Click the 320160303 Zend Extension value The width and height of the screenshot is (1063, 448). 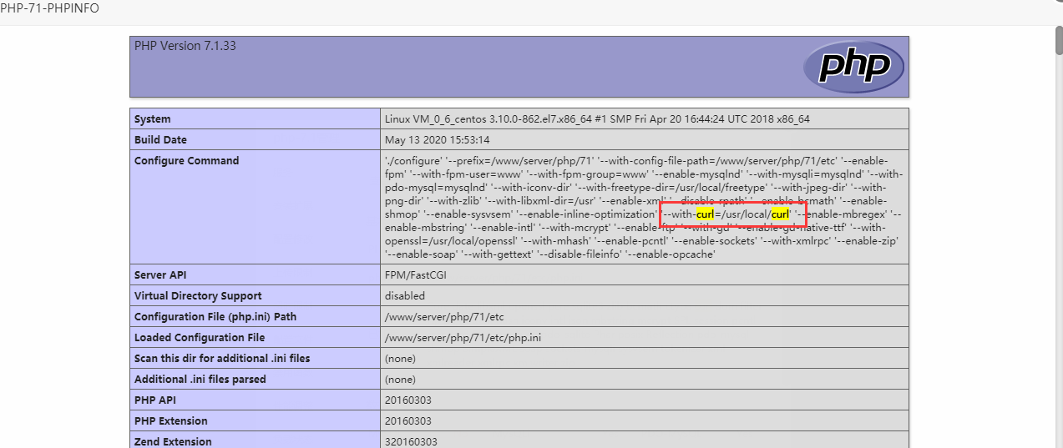tap(412, 441)
